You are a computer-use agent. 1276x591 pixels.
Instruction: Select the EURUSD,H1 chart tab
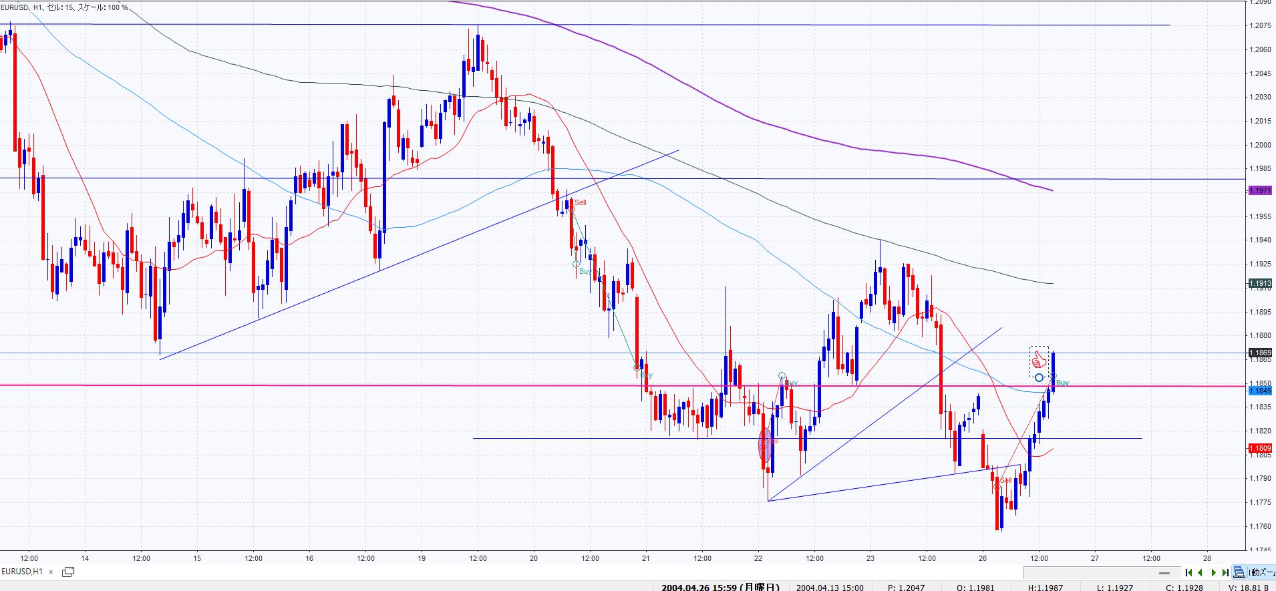[x=23, y=572]
